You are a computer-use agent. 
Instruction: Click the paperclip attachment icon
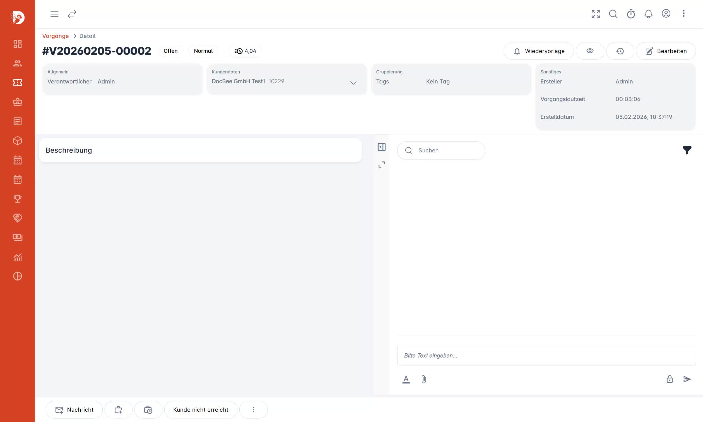423,379
